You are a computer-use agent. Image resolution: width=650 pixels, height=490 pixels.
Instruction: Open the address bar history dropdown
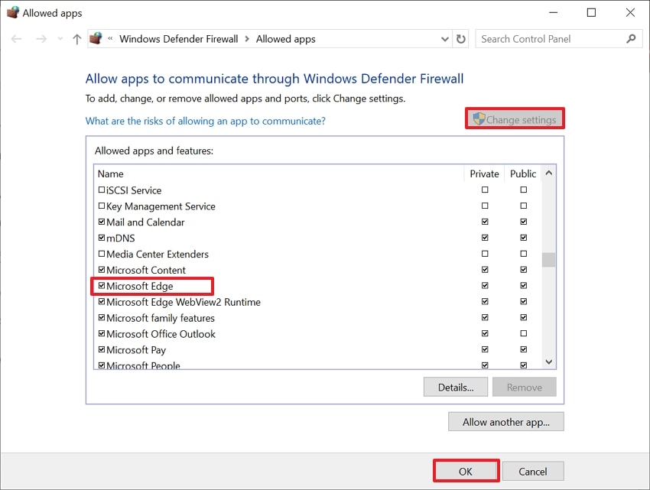pos(444,39)
